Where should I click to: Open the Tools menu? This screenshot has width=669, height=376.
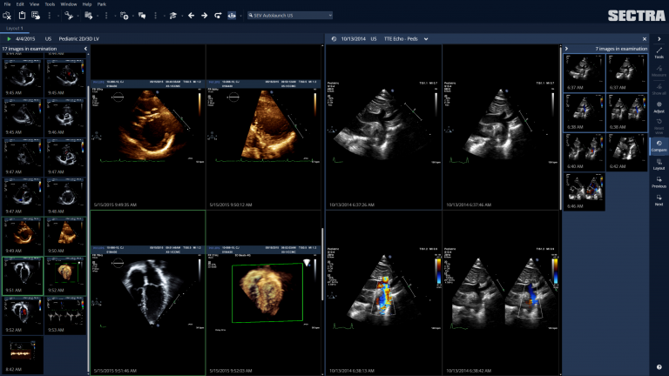50,4
